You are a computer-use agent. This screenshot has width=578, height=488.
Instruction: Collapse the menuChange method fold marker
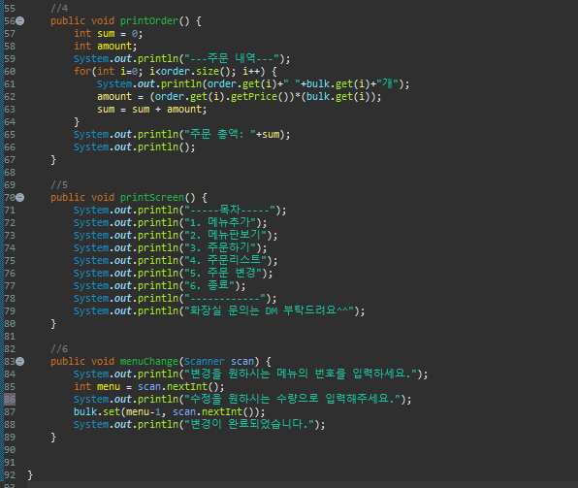20,362
